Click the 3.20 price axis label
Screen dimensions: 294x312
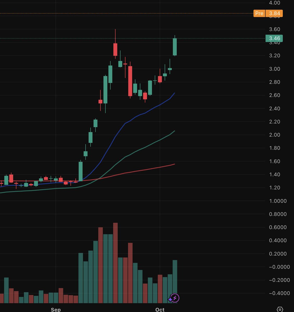point(274,56)
